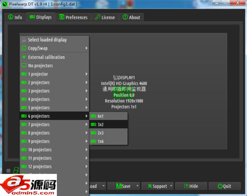Click the Copy/Swap document icon
Image resolution: width=247 pixels, height=196 pixels.
coord(24,48)
